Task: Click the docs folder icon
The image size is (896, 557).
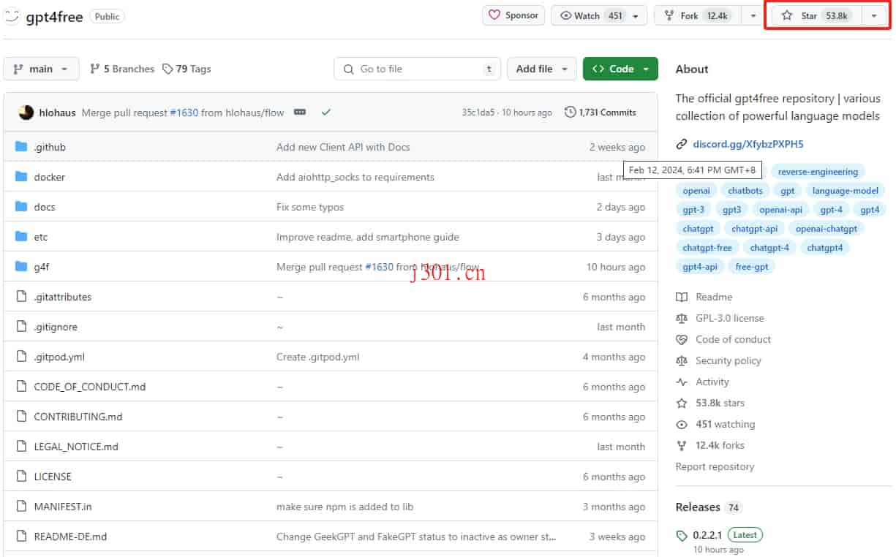Action: coord(21,207)
